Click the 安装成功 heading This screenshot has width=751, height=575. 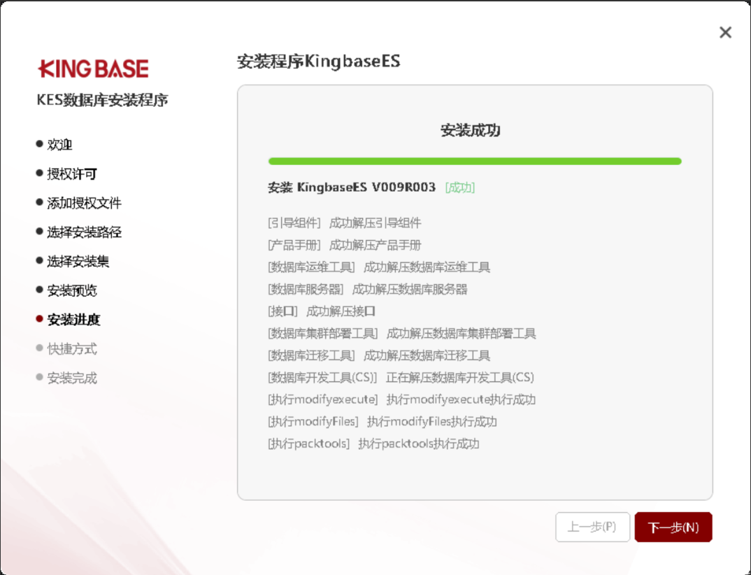(x=471, y=130)
